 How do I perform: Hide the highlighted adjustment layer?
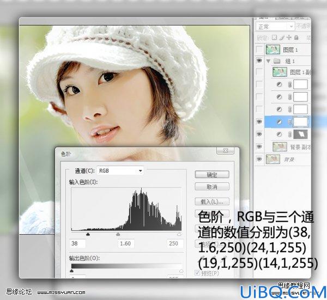point(259,121)
